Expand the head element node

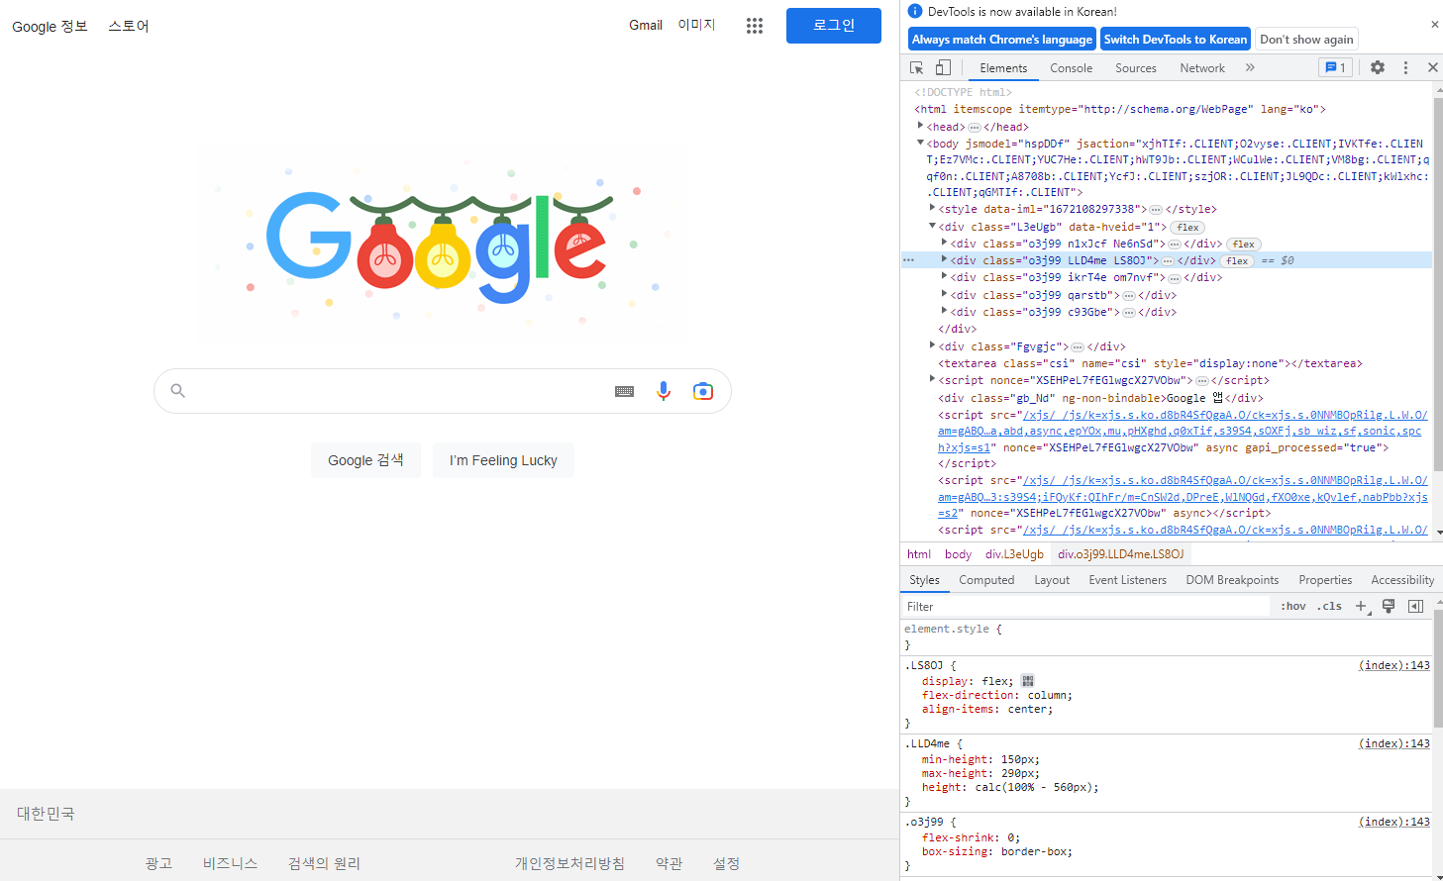coord(920,126)
